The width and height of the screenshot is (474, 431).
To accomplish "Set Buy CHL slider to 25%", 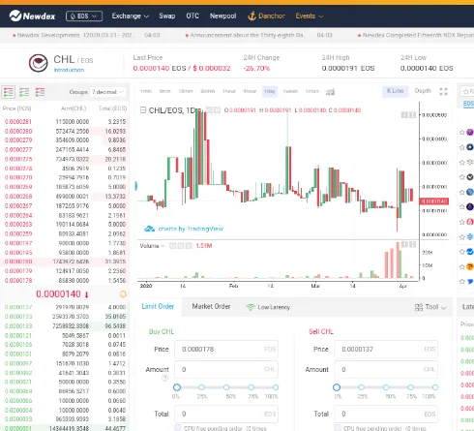I will tap(201, 387).
